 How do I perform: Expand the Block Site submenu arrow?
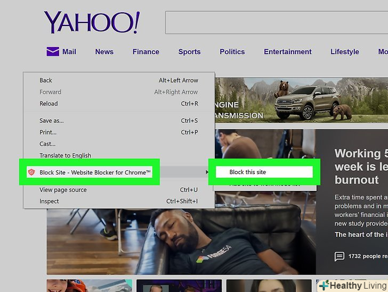pyautogui.click(x=207, y=172)
